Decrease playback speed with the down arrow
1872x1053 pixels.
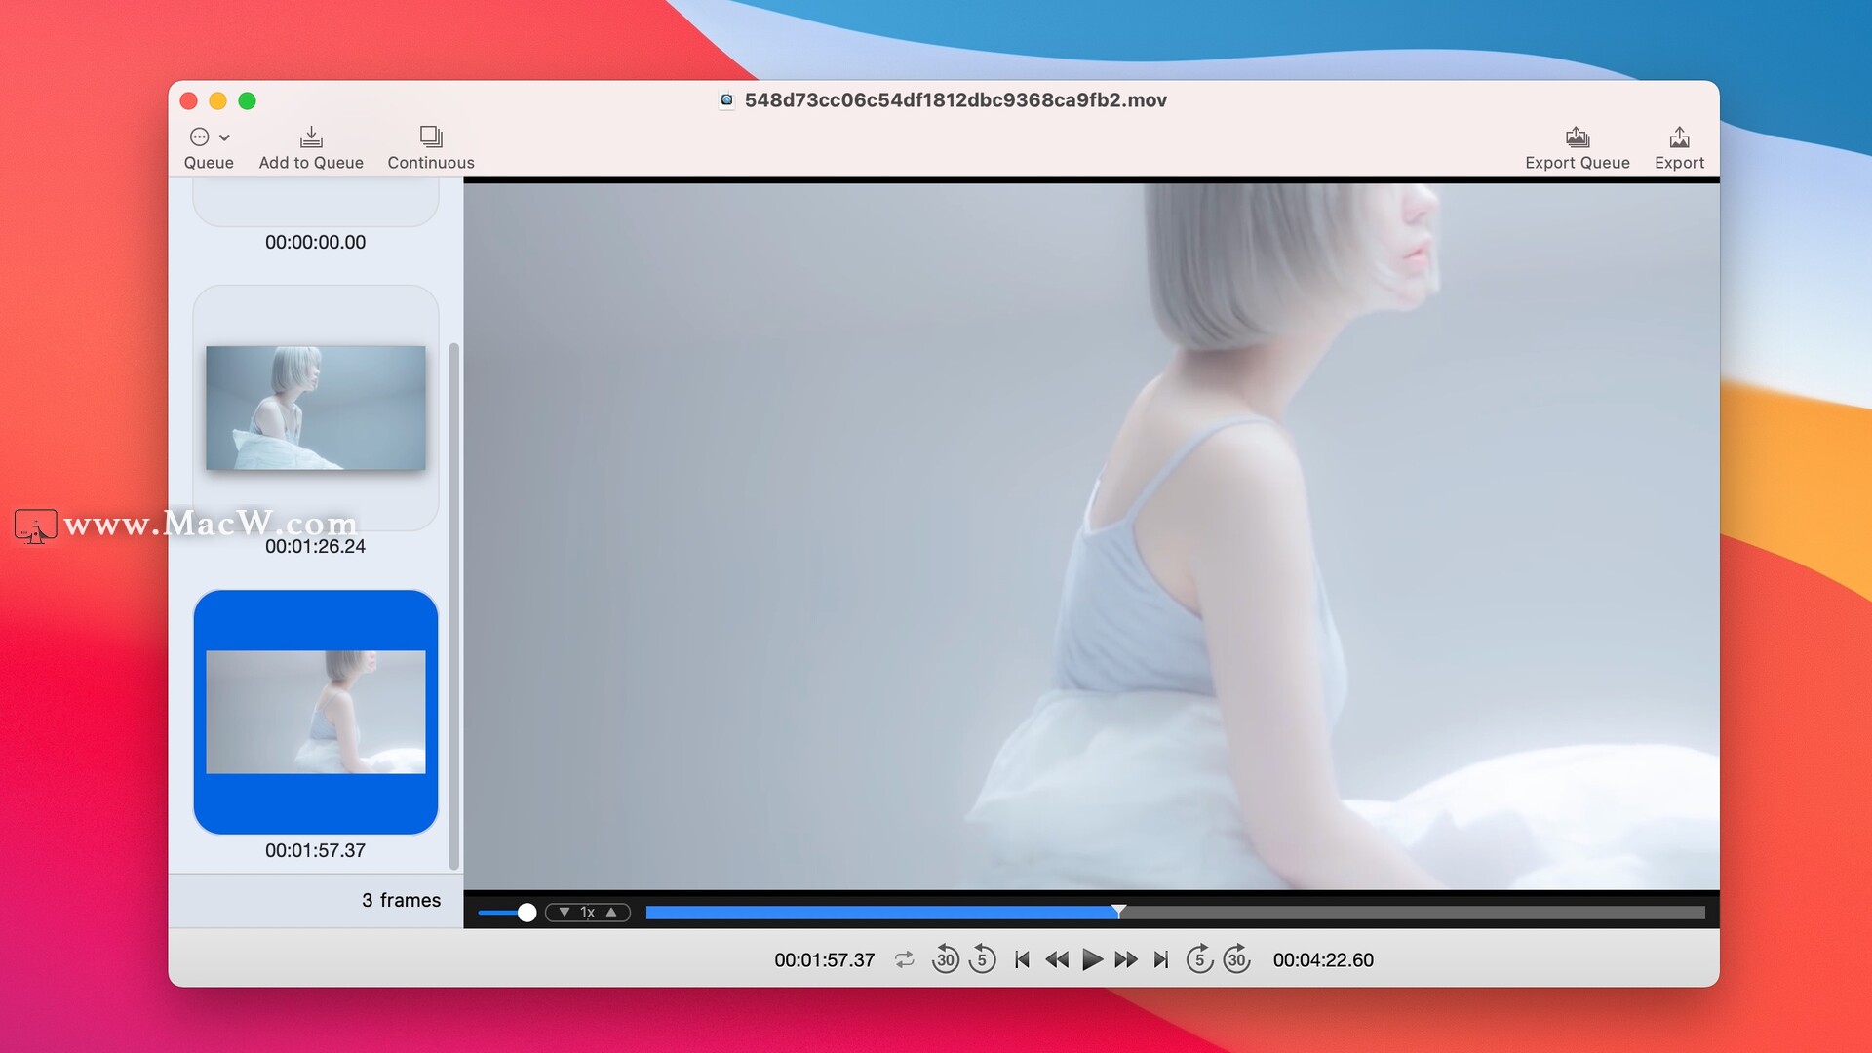[564, 912]
